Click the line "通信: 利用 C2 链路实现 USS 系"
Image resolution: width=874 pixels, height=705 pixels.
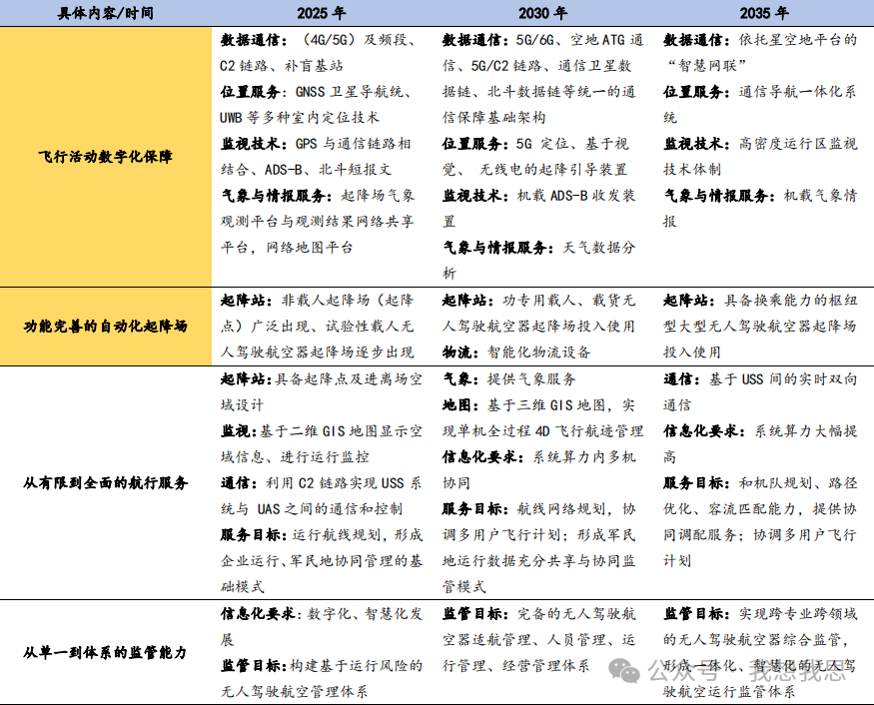321,482
